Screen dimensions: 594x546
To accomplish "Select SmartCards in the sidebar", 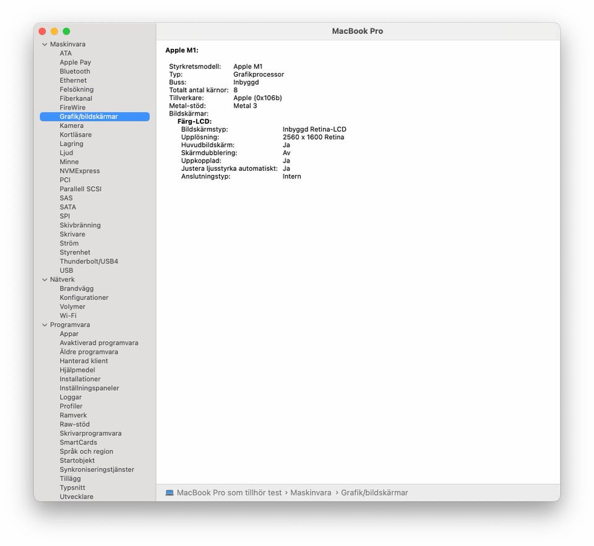I will coord(78,443).
